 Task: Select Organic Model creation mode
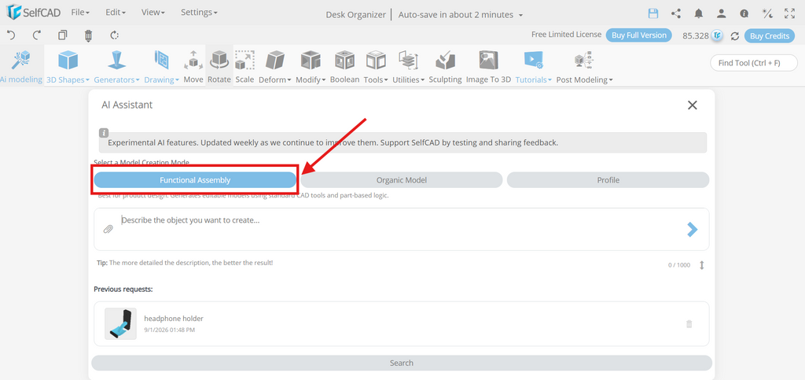click(402, 180)
